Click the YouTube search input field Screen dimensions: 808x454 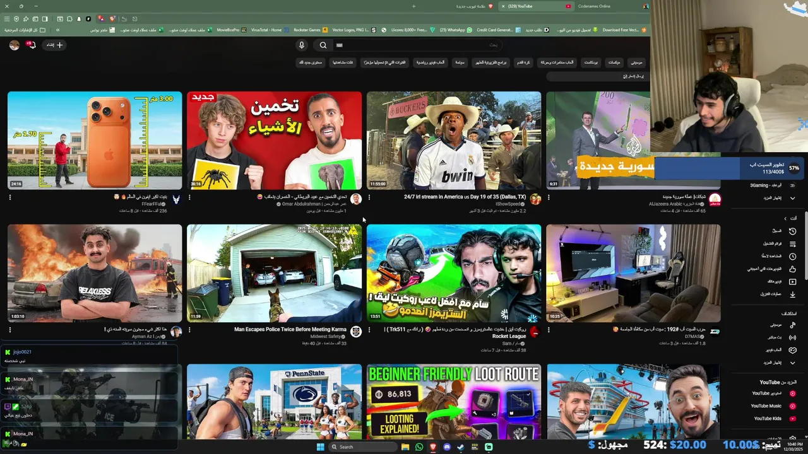tap(417, 45)
